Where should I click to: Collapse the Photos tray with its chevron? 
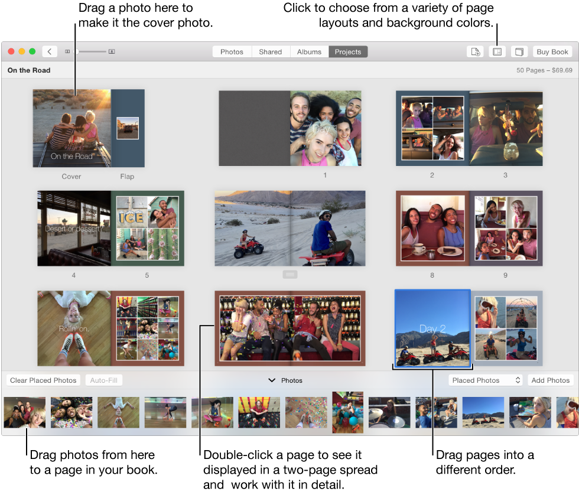tap(272, 380)
